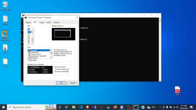Open Visual Studio Code from taskbar
Screen dimensions: 196x110
pyautogui.click(x=81, y=107)
